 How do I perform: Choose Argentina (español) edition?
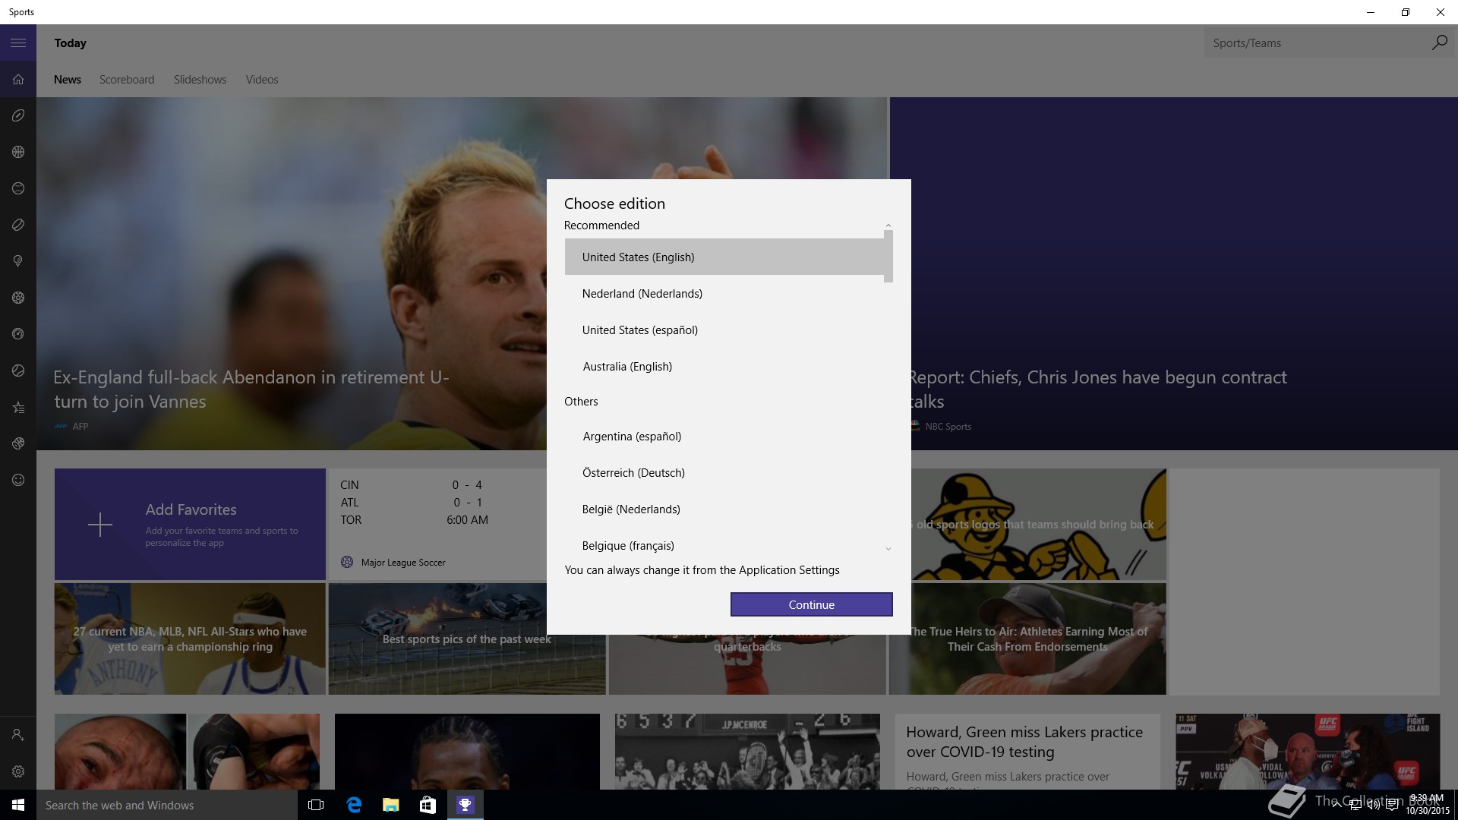pyautogui.click(x=724, y=436)
